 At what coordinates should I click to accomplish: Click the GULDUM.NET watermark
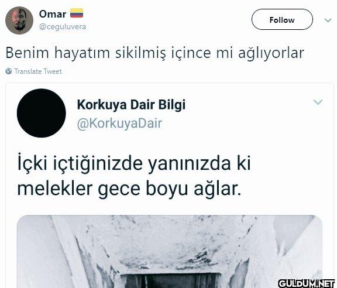pyautogui.click(x=307, y=283)
